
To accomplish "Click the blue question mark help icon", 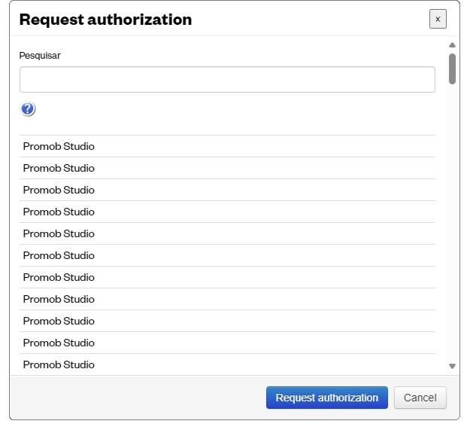I will [28, 108].
